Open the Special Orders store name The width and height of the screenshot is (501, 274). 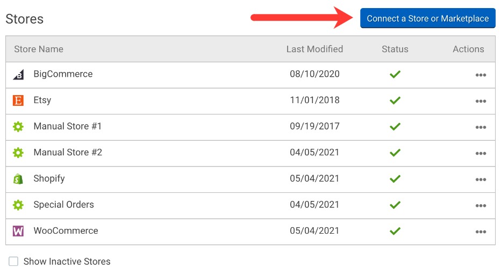click(63, 205)
